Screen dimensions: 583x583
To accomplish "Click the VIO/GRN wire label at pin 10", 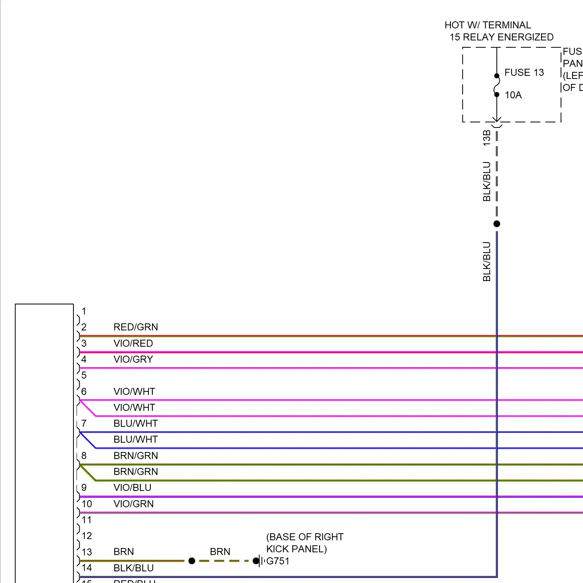I will coord(134,504).
